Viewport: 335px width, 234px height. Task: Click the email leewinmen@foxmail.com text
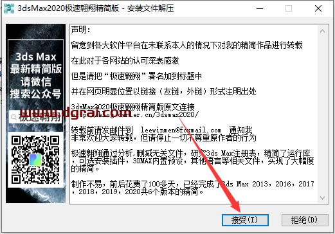(181, 130)
